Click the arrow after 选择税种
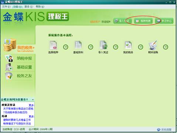 coord(66,47)
